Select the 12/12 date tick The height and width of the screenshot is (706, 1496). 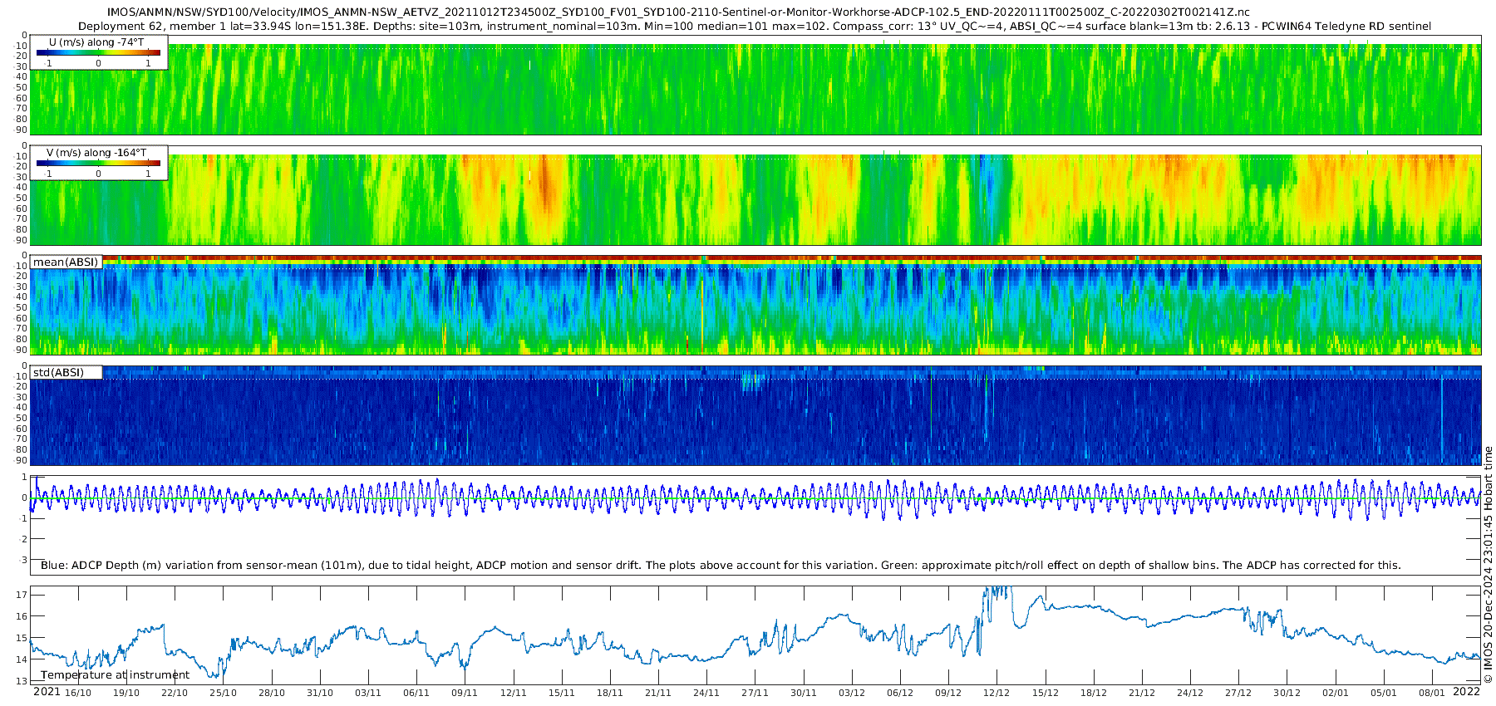[997, 693]
